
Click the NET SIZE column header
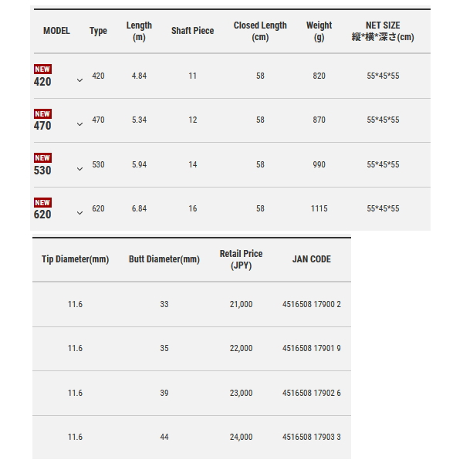tap(383, 31)
